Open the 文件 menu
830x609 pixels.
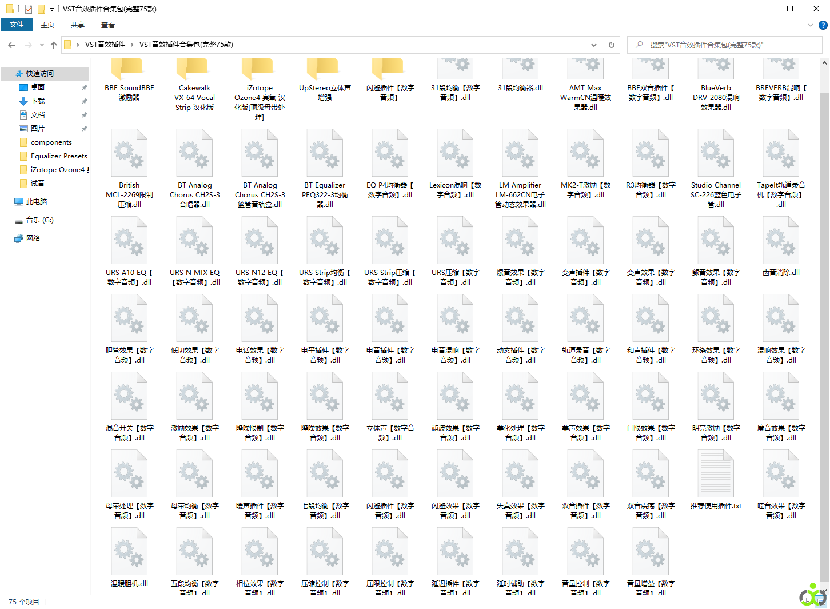17,25
